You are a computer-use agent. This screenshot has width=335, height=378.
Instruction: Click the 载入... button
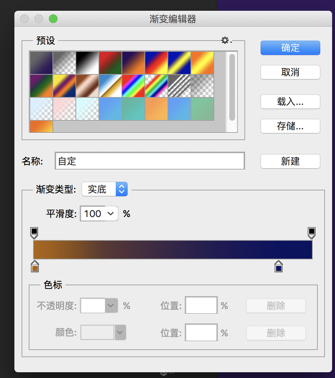pyautogui.click(x=290, y=101)
